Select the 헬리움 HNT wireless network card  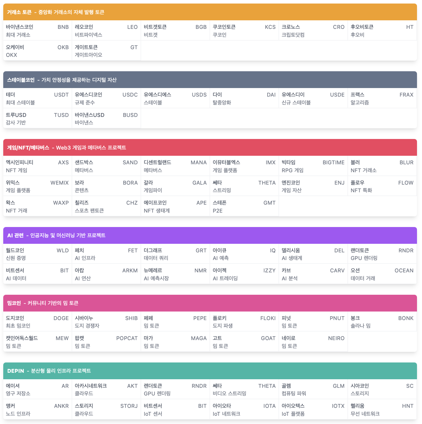[382, 410]
